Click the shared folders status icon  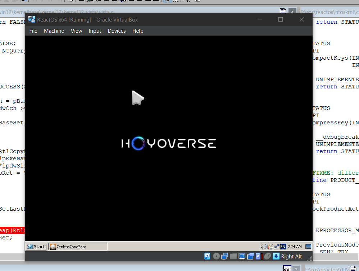point(233,256)
